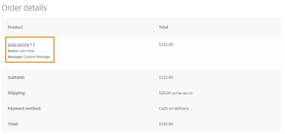Click the product quantity × 1 text
The height and width of the screenshot is (134, 285).
[32, 44]
